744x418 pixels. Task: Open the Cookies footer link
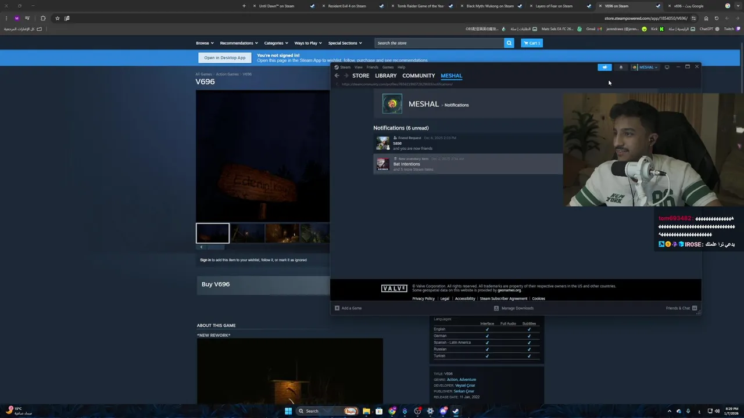[538, 298]
